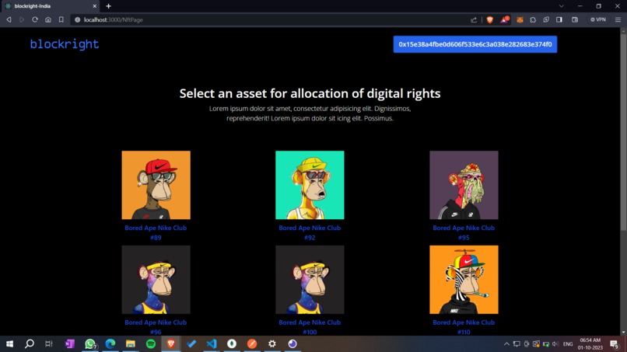Select Bored Ape Nike Club #110 image
The height and width of the screenshot is (352, 627).
pos(464,280)
